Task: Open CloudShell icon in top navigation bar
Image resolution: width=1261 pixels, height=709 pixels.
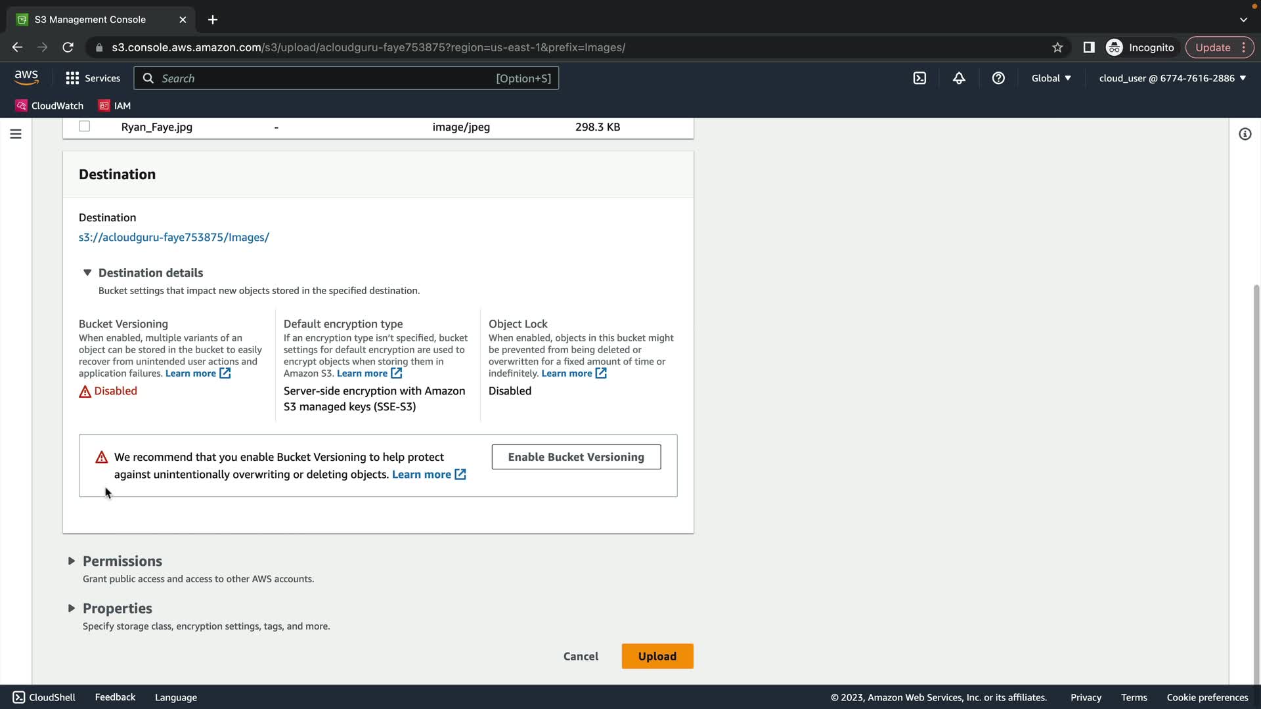Action: coord(919,78)
